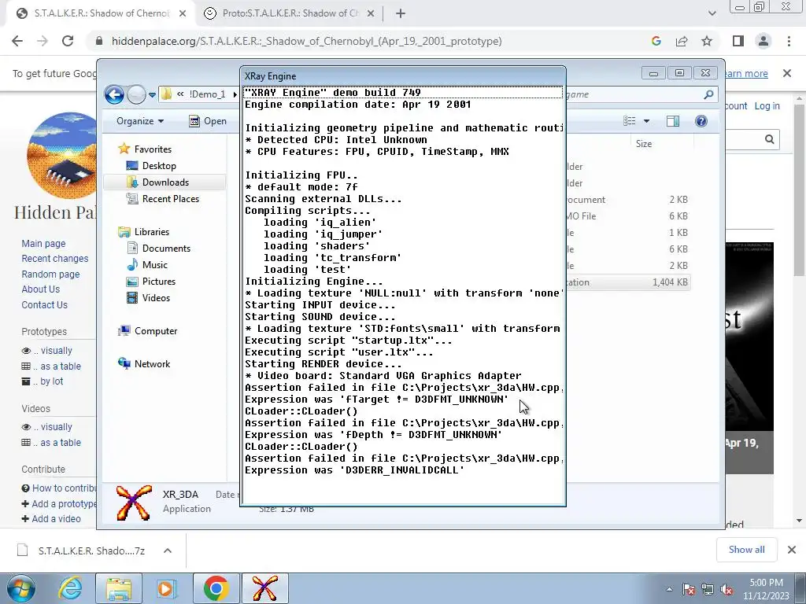Open the view options dropdown arrow in Explorer
The image size is (806, 604).
647,121
